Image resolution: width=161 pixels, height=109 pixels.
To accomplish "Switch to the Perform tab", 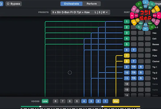I will coord(91,4).
